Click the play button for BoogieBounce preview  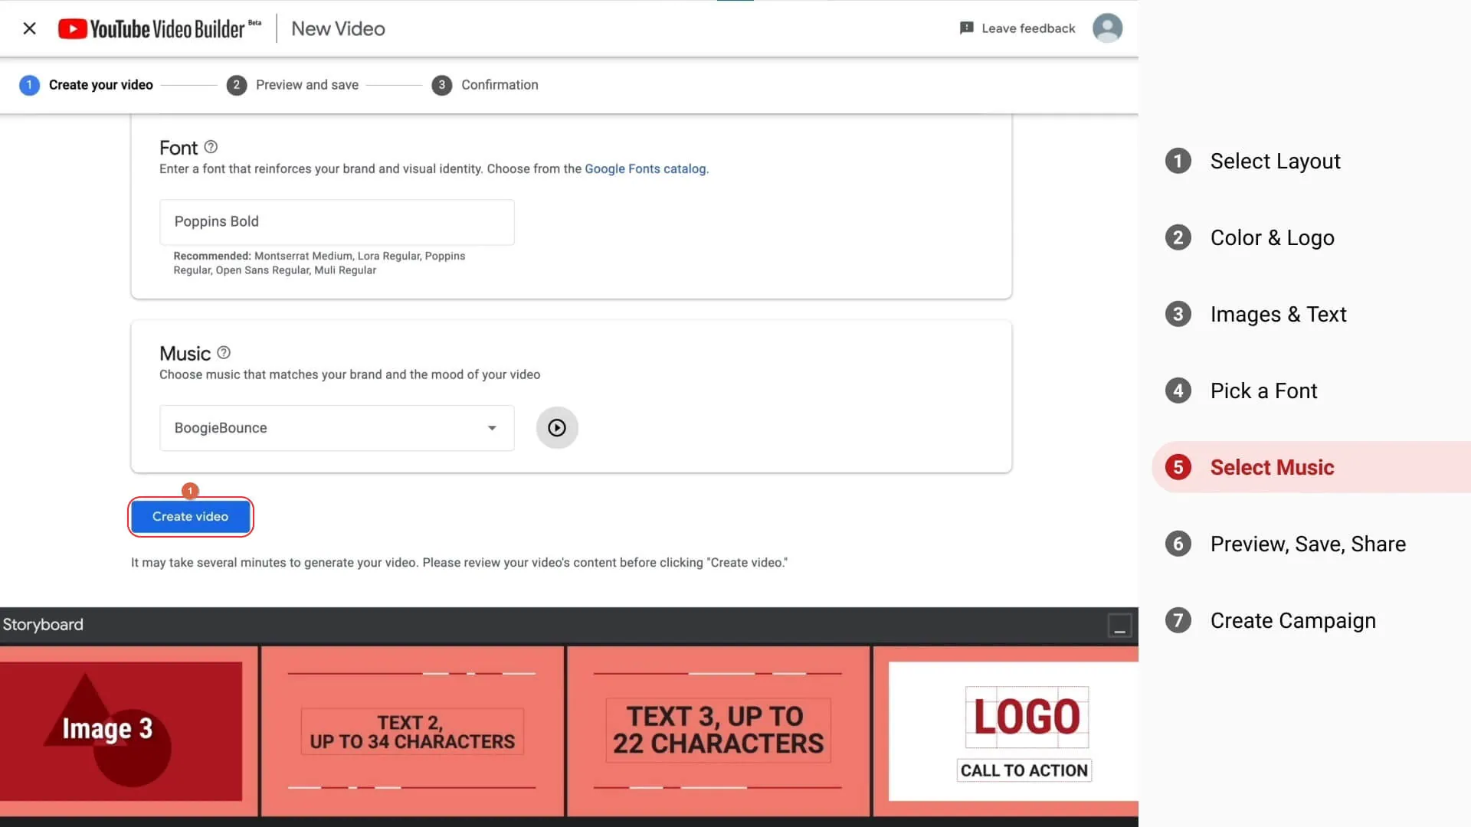557,427
